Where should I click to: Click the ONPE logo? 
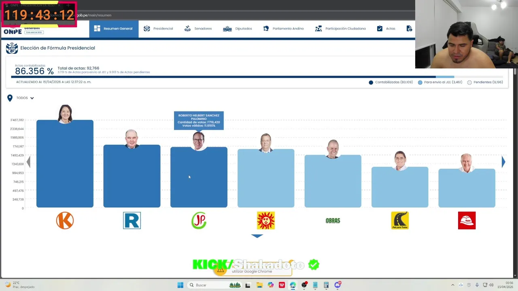click(13, 32)
